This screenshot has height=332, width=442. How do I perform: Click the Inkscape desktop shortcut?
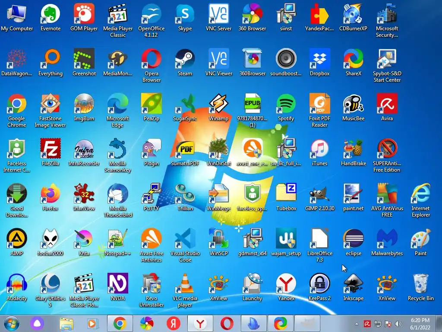[353, 287]
